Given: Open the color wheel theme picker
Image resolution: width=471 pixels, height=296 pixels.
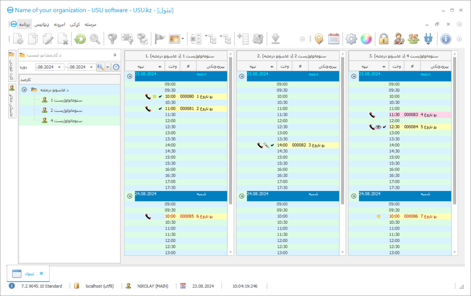Looking at the screenshot, I should coord(366,39).
